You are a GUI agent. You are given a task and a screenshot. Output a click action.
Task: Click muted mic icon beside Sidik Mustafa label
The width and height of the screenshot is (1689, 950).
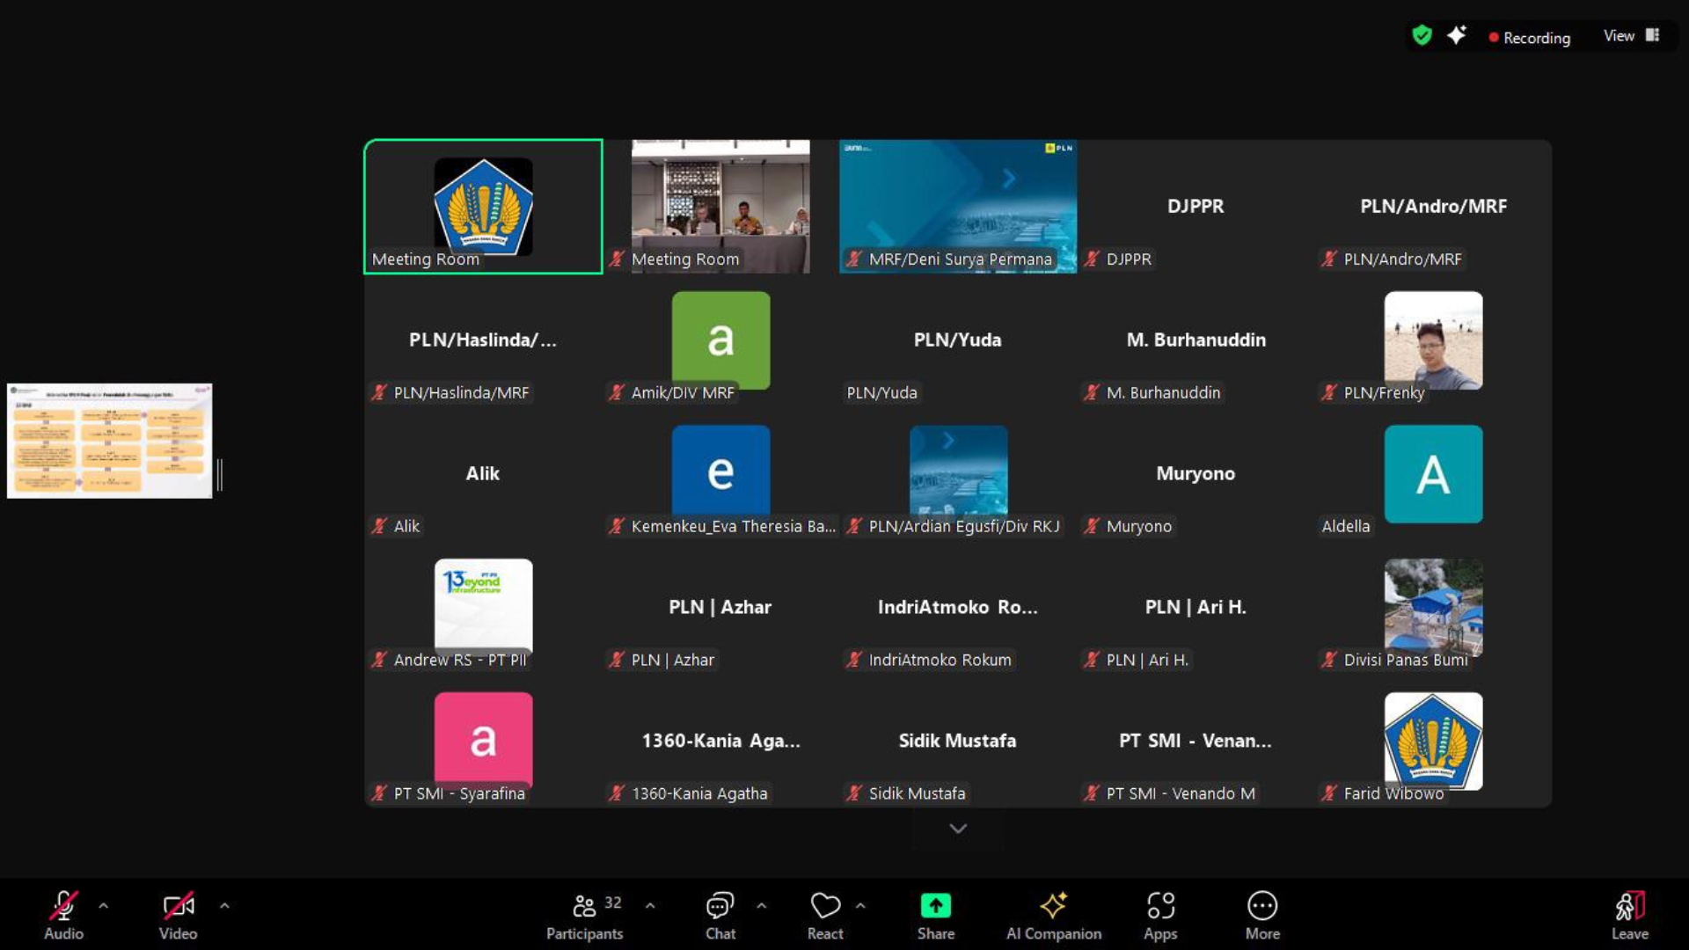854,793
